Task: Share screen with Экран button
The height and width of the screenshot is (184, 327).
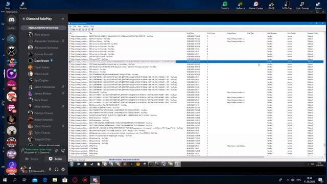Action: point(56,159)
